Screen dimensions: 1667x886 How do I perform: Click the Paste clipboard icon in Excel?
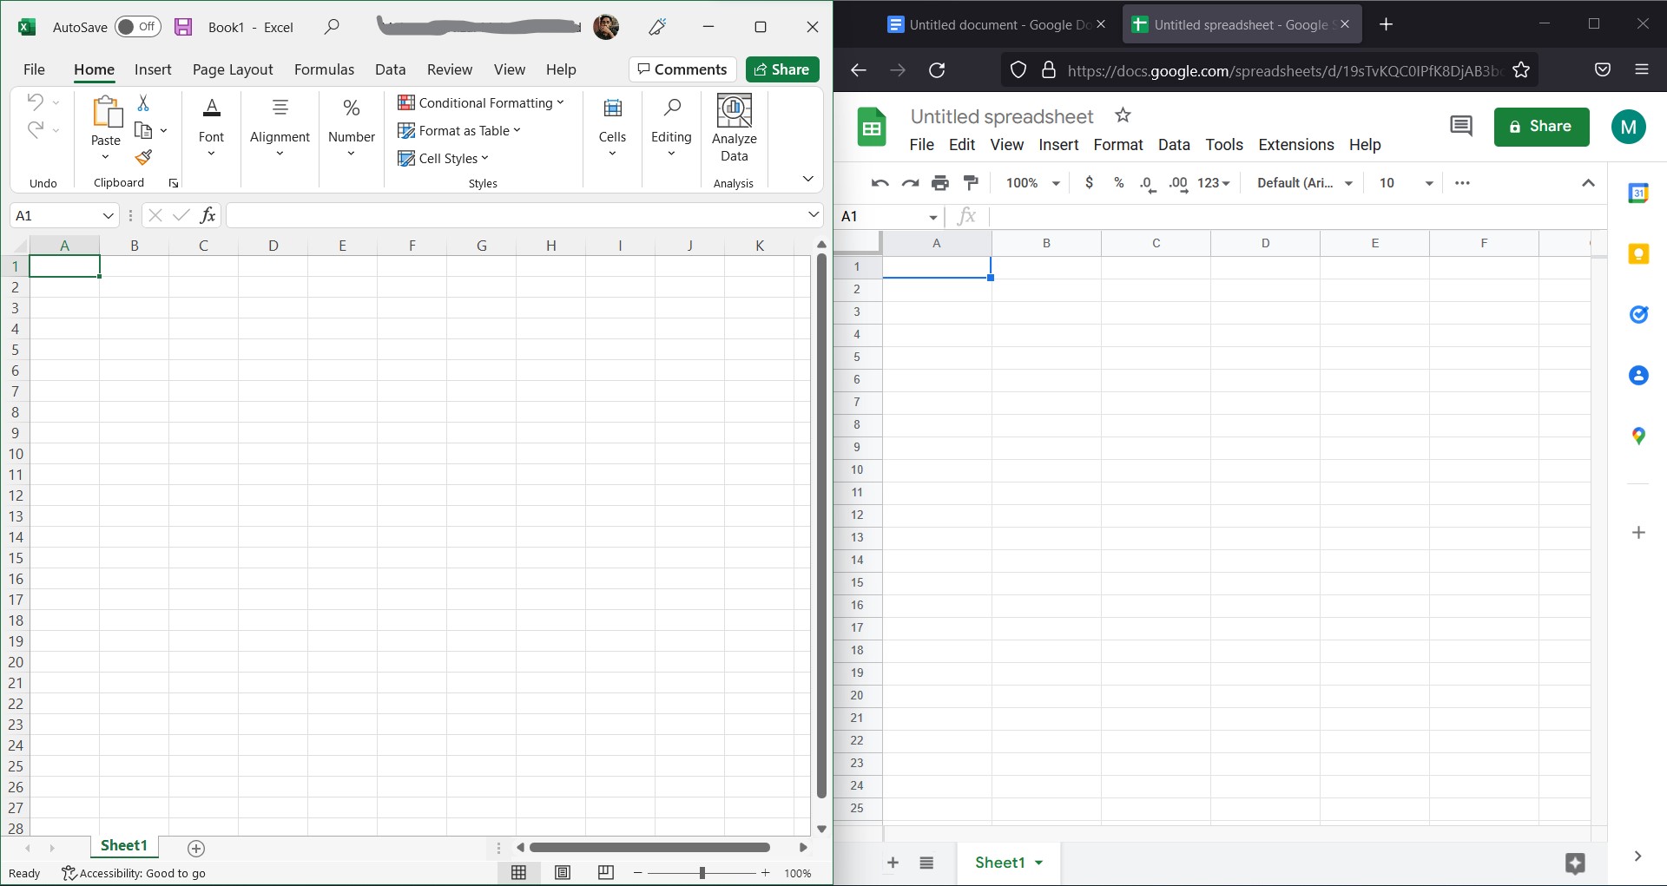pos(106,111)
